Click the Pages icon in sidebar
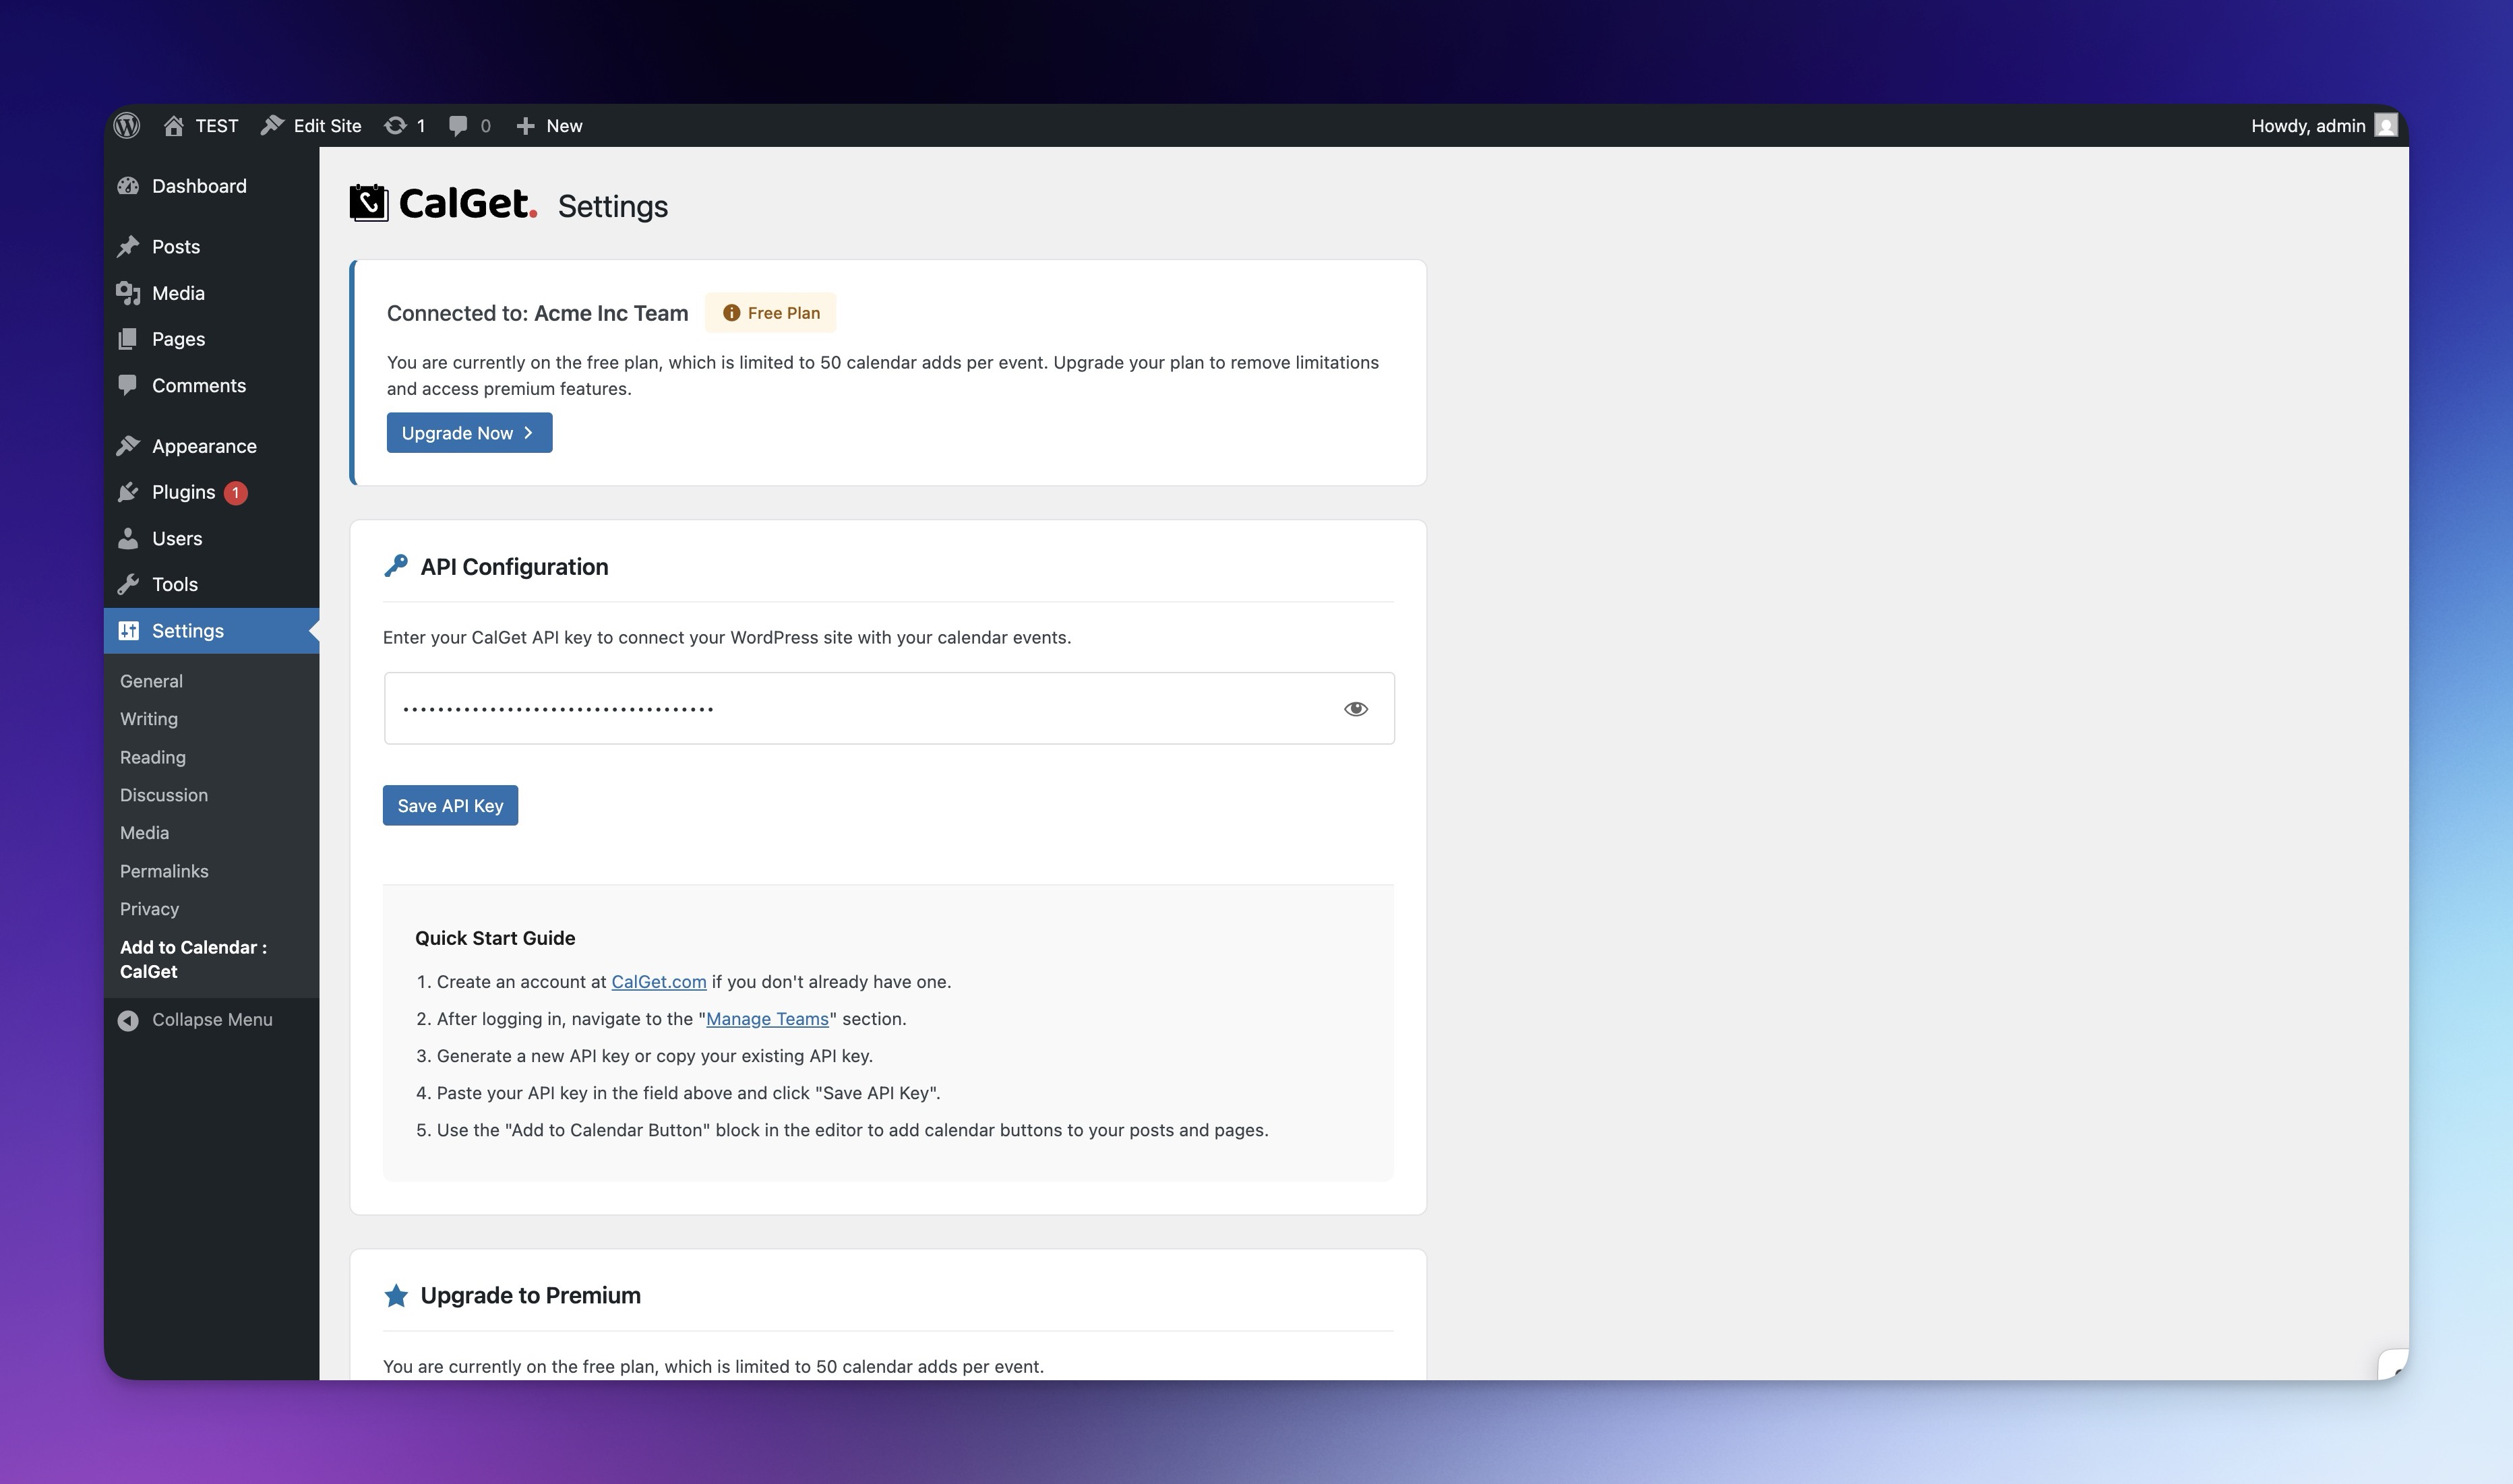Image resolution: width=2513 pixels, height=1484 pixels. tap(128, 339)
